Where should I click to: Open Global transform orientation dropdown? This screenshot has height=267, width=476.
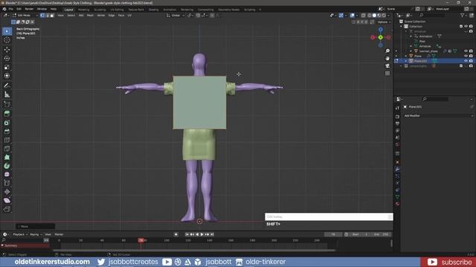click(x=176, y=16)
